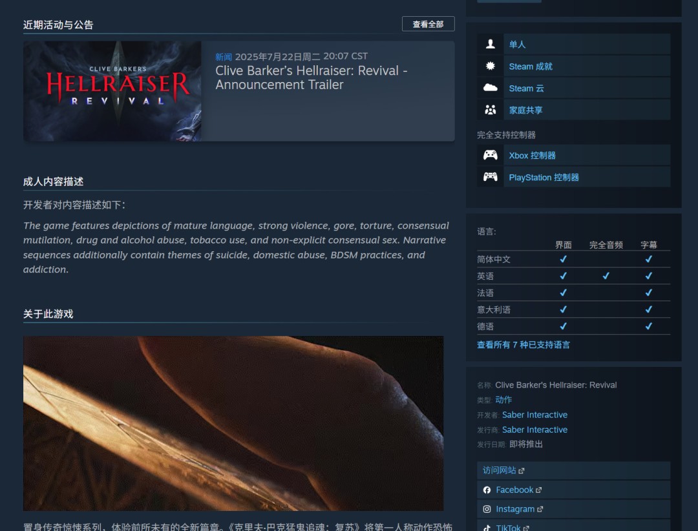Viewport: 698px width, 531px height.
Task: Click the Steam Cloud icon
Action: (x=490, y=88)
